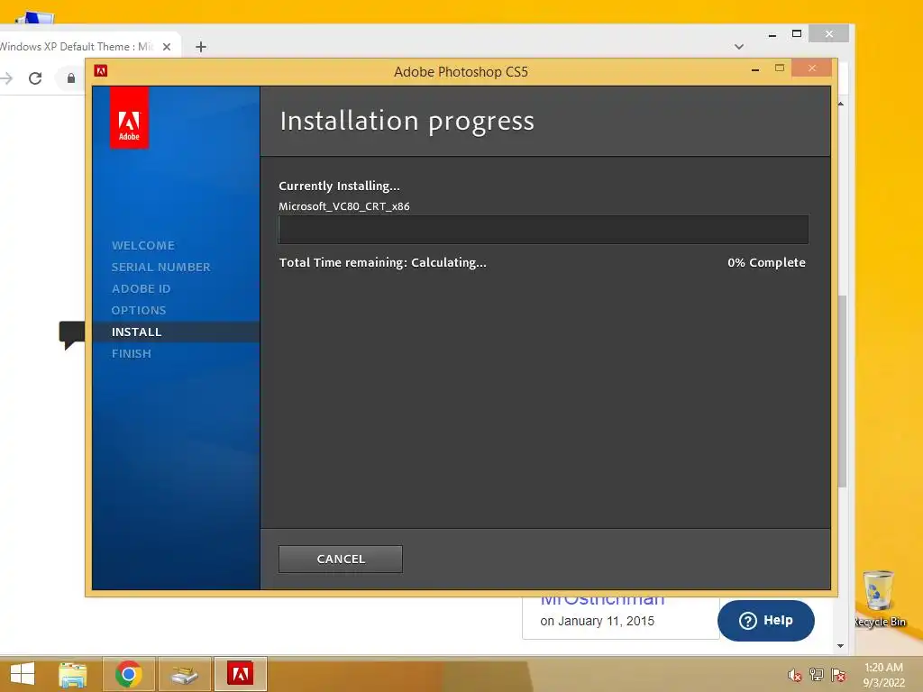Close the Adobe Photoshop CS5 installer window
The image size is (923, 692).
click(x=812, y=68)
